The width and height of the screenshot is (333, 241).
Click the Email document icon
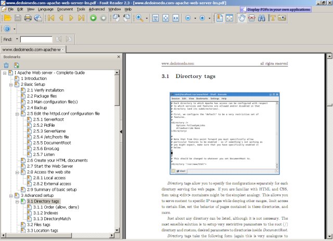click(38, 18)
